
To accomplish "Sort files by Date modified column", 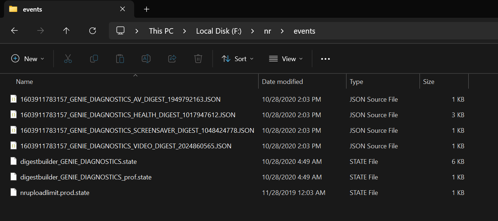I will point(282,81).
